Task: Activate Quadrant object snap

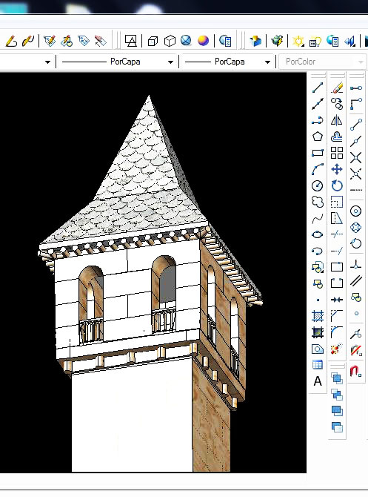Action: coord(356,227)
